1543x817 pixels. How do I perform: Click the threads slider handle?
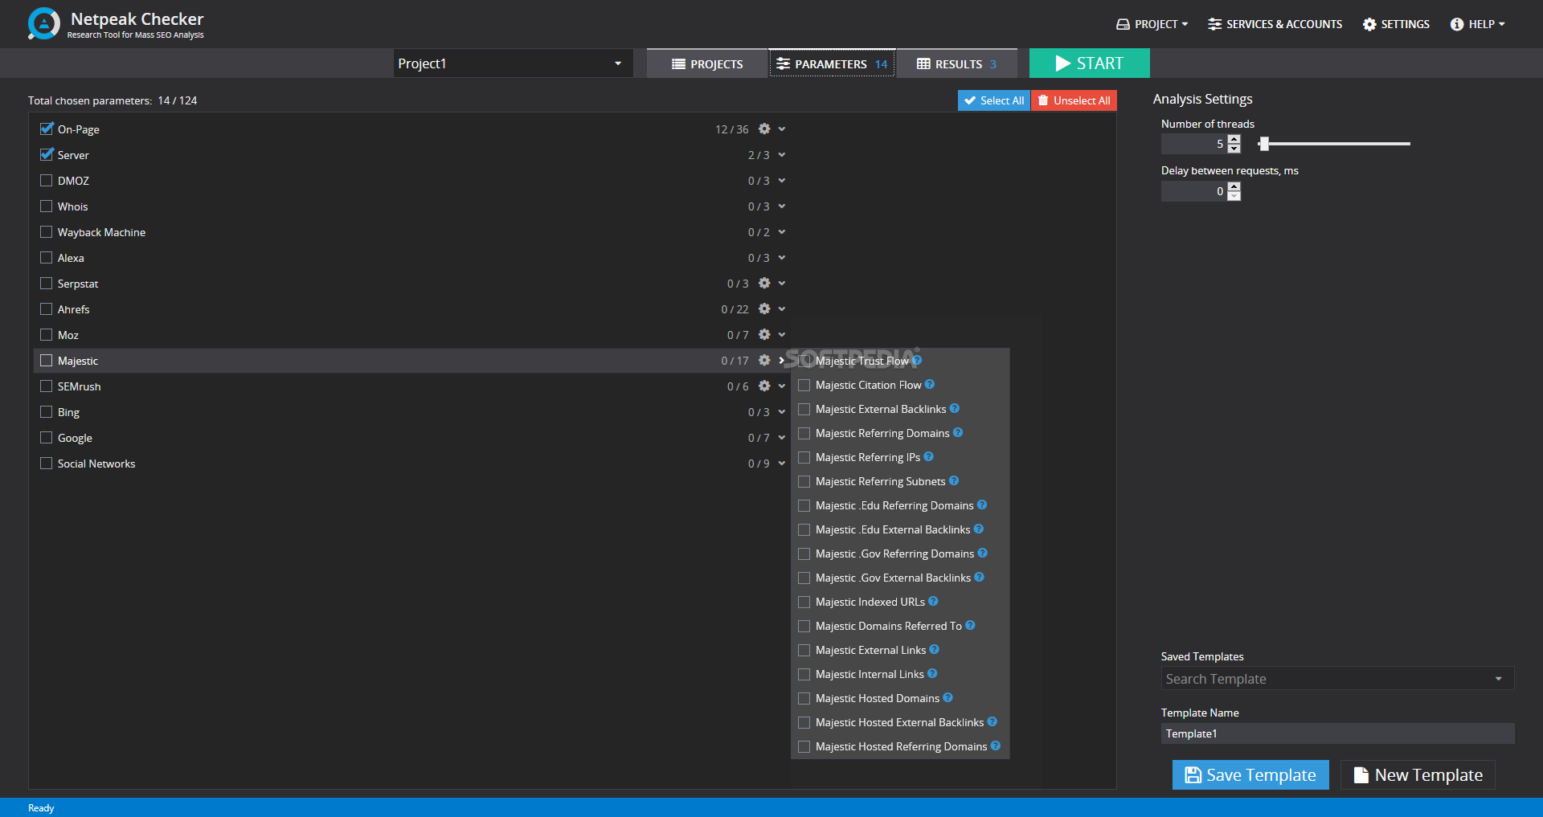click(x=1264, y=144)
